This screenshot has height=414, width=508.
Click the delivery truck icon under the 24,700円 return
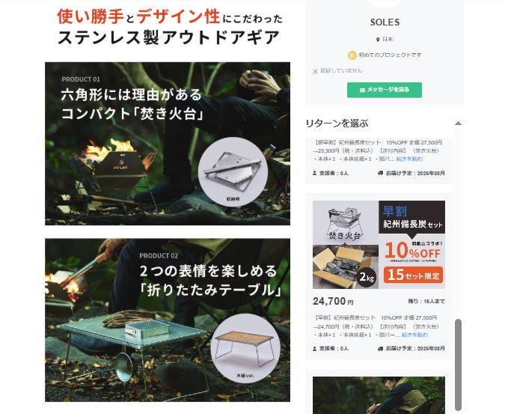pyautogui.click(x=380, y=349)
